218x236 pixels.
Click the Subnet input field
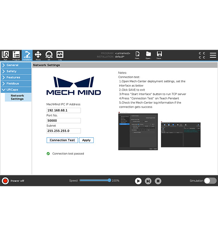[x=64, y=131]
